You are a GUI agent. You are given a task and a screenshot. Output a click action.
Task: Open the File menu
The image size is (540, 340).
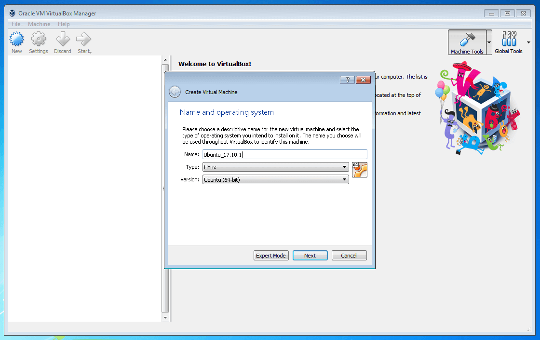click(16, 24)
